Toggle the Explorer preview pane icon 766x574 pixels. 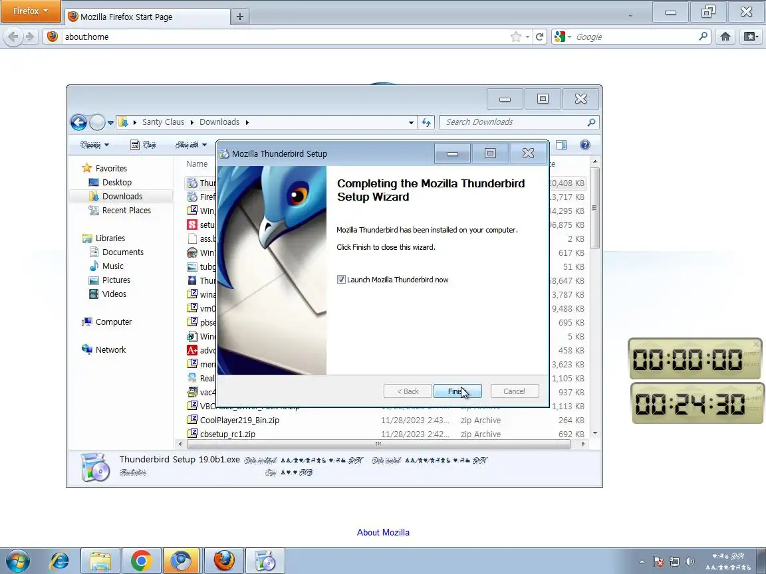coord(561,145)
